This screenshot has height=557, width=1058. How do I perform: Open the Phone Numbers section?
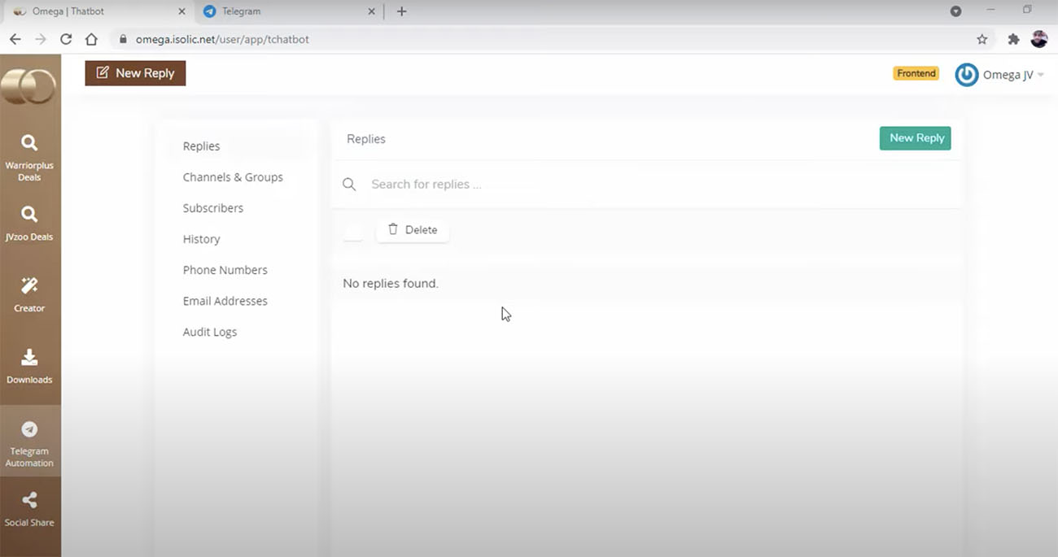point(225,270)
